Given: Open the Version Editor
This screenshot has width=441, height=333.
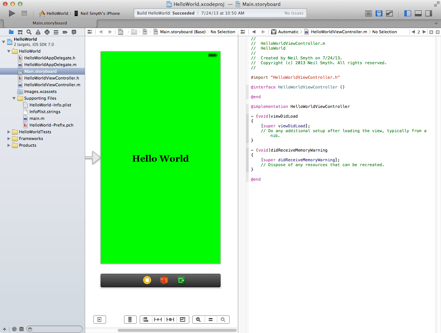Looking at the screenshot, I should [389, 13].
